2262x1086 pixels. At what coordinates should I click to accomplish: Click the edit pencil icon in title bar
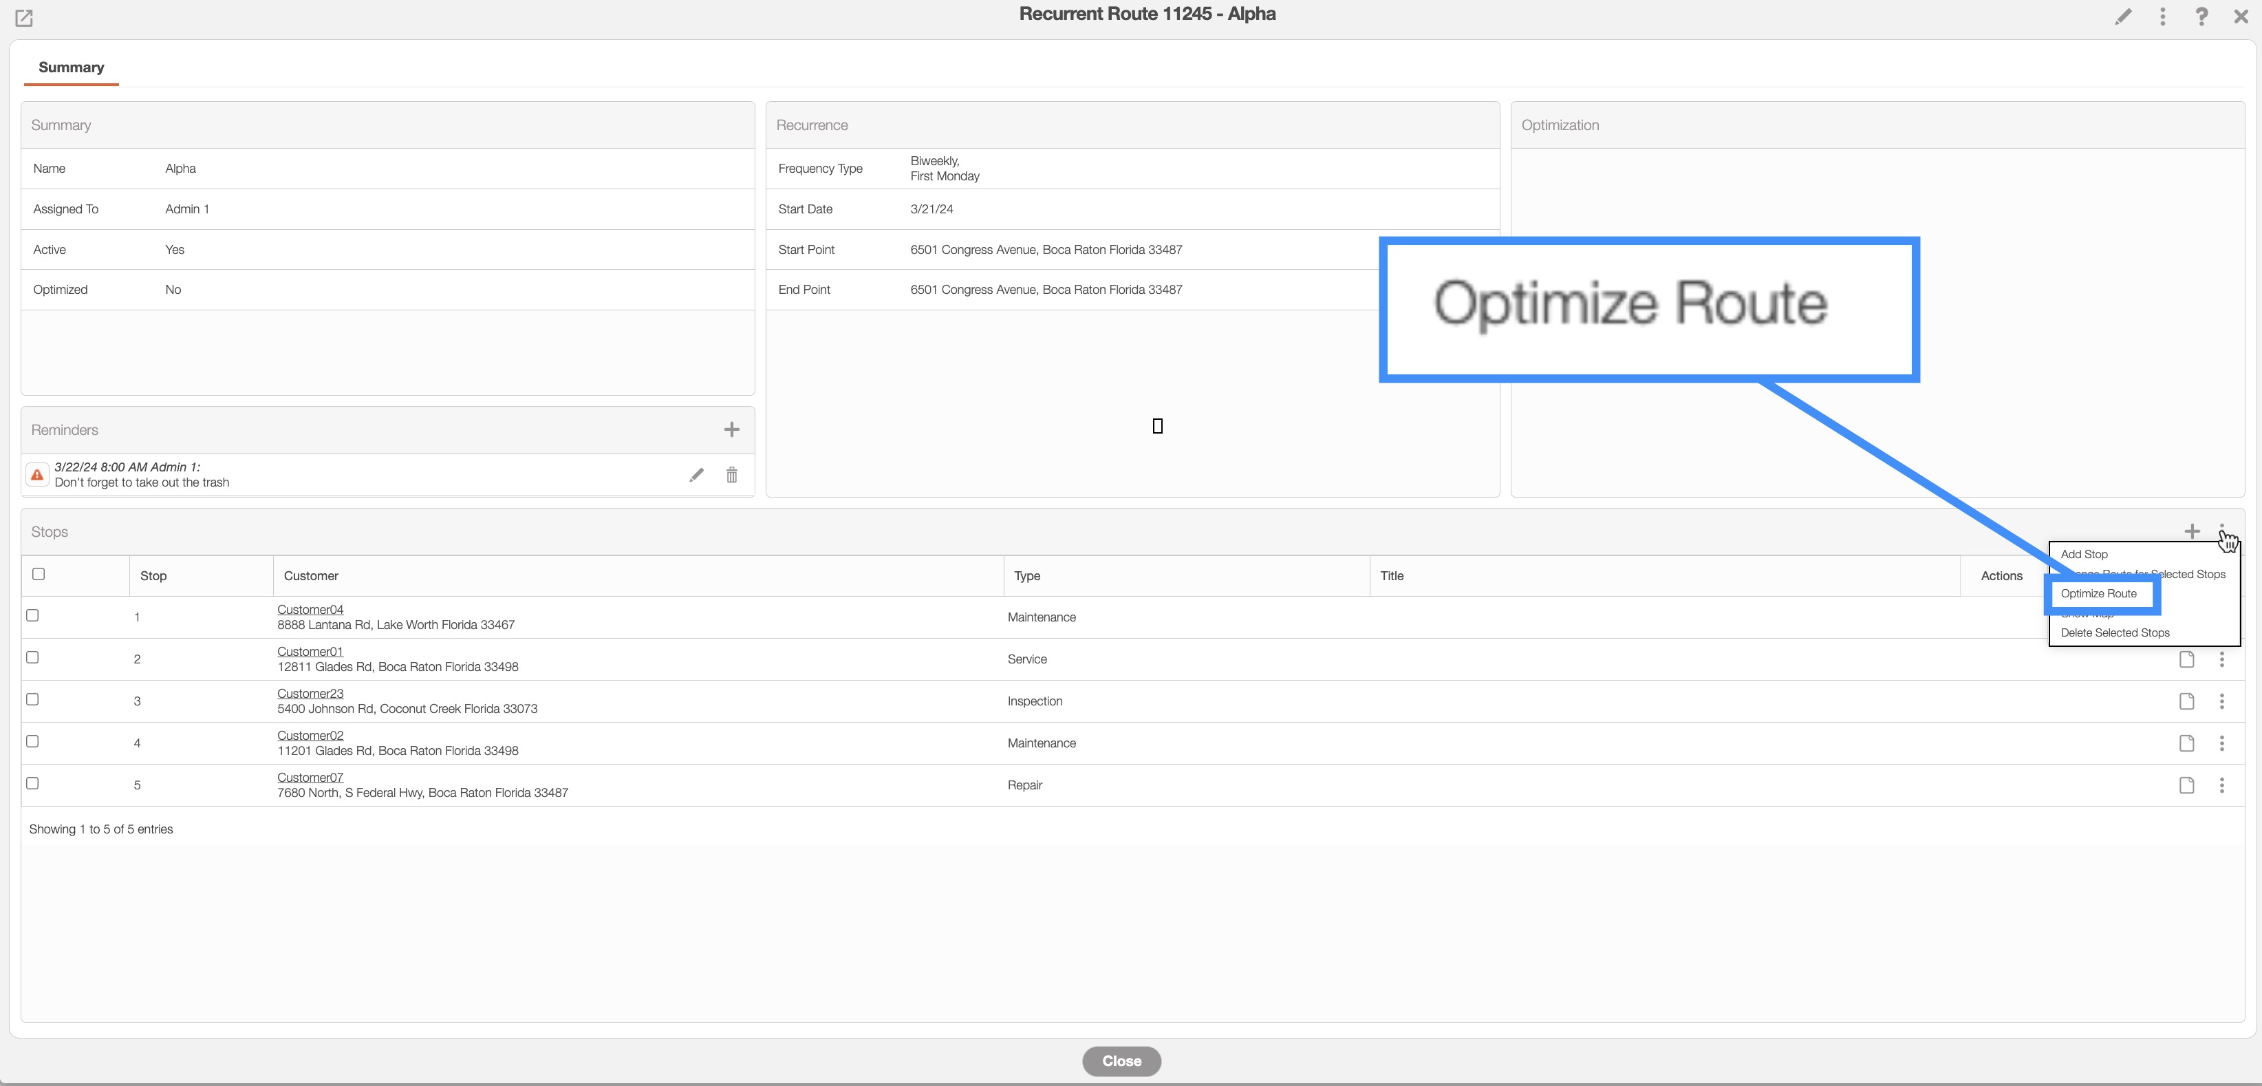[2122, 17]
